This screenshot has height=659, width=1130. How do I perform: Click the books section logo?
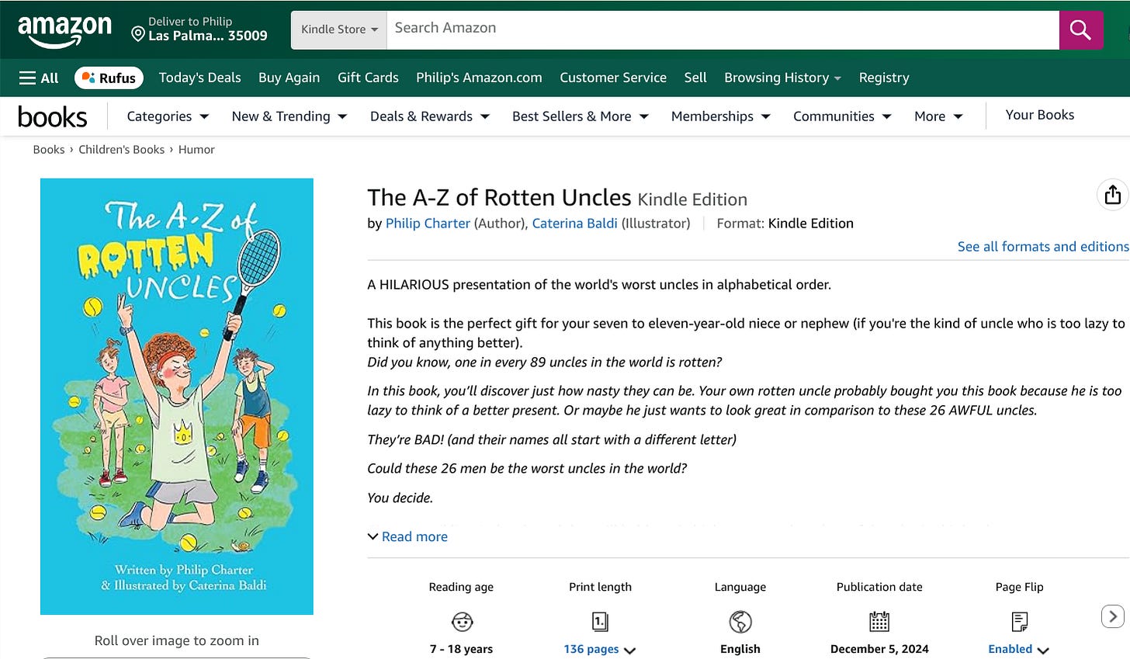click(x=52, y=116)
